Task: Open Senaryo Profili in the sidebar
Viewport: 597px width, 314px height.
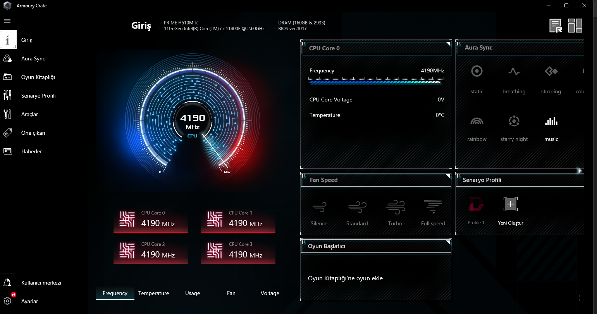Action: click(38, 96)
